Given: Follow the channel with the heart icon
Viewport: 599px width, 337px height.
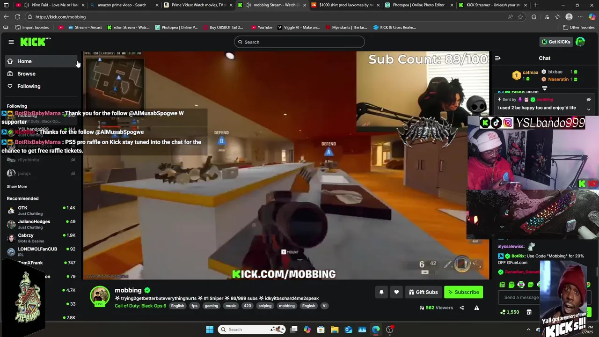Looking at the screenshot, I should click(x=396, y=292).
